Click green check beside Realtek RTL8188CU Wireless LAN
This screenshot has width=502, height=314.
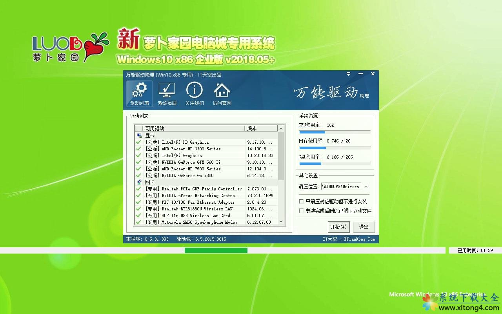point(138,208)
